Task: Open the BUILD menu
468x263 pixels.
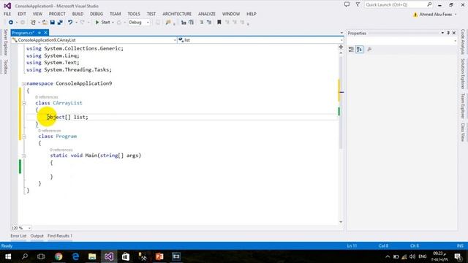Action: [78, 14]
